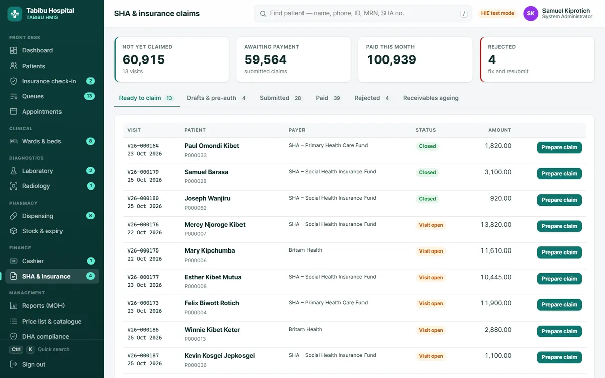This screenshot has height=378, width=605.
Task: Click the Queues list icon
Action: click(14, 96)
